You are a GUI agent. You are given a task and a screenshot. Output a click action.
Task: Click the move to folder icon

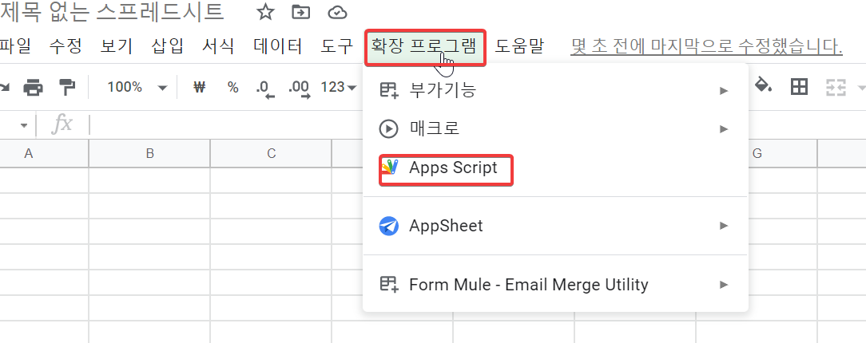coord(301,12)
